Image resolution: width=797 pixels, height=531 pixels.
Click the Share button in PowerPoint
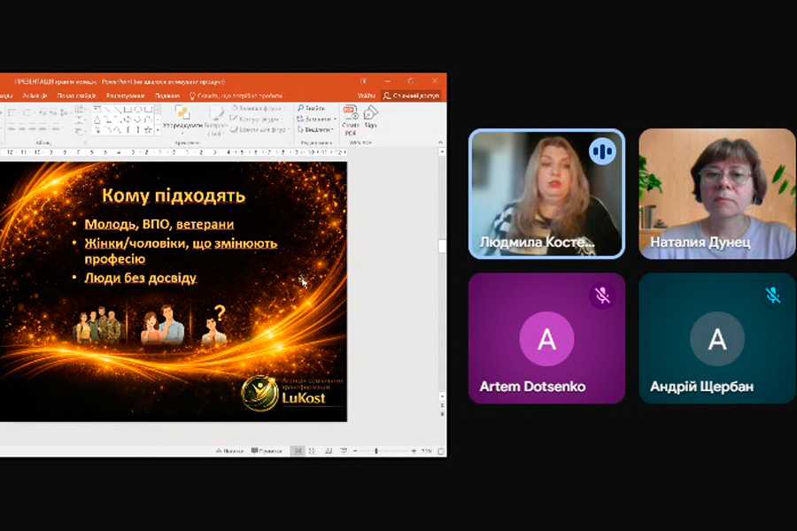412,96
